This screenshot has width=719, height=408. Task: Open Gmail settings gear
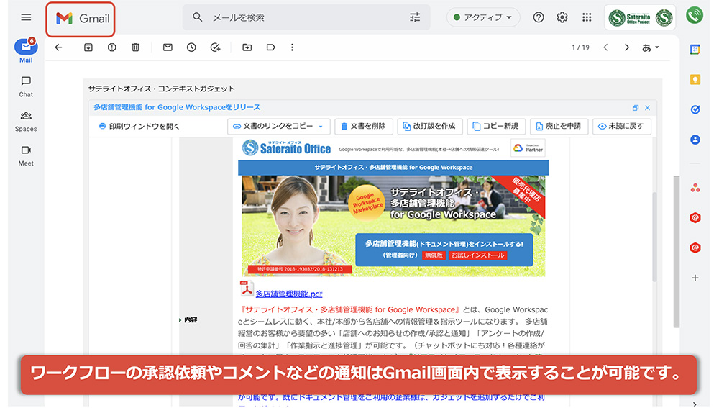click(562, 17)
